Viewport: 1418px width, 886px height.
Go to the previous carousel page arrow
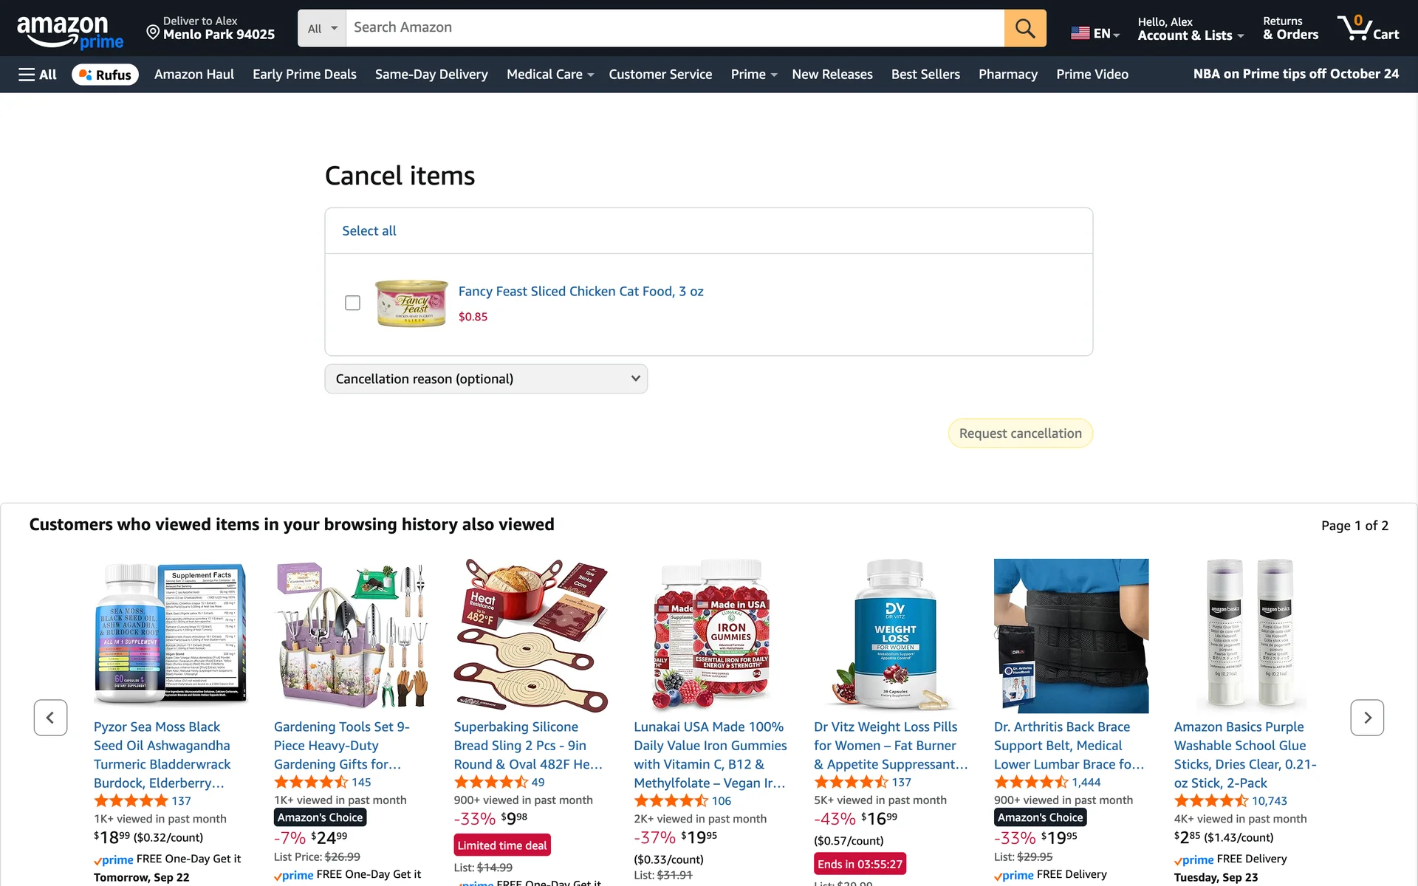[x=50, y=718]
